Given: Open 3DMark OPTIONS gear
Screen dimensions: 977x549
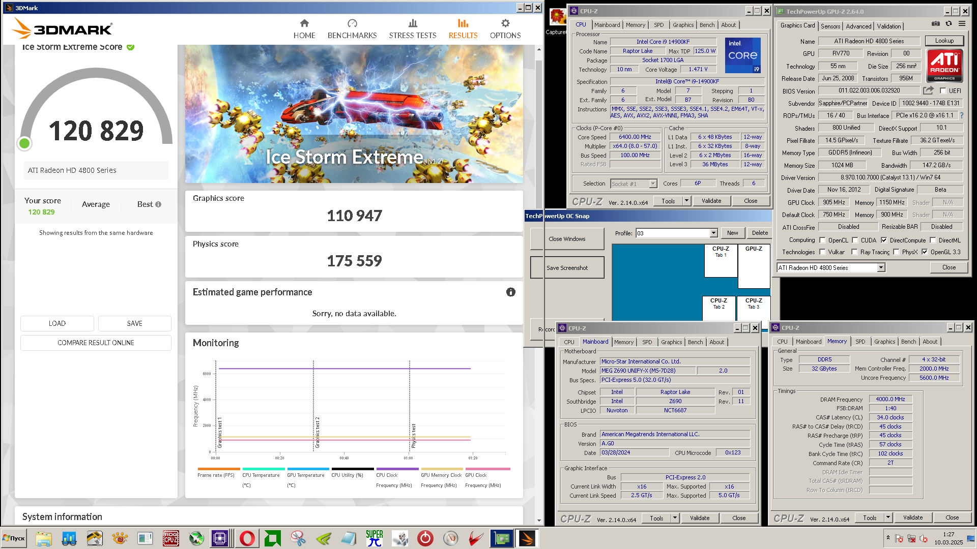Looking at the screenshot, I should tap(505, 29).
